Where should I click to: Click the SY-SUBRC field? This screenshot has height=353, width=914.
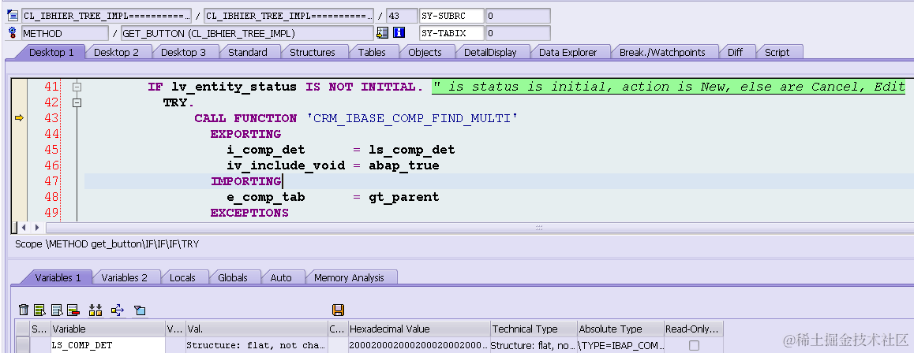point(451,15)
